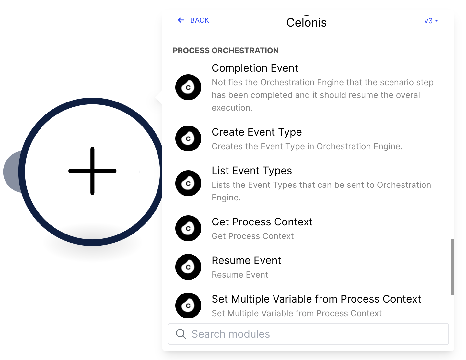Viewport: 466px width, 360px height.
Task: Click the Get Process Context module icon
Action: pos(188,228)
